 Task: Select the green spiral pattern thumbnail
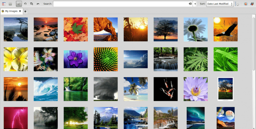(x=106, y=59)
